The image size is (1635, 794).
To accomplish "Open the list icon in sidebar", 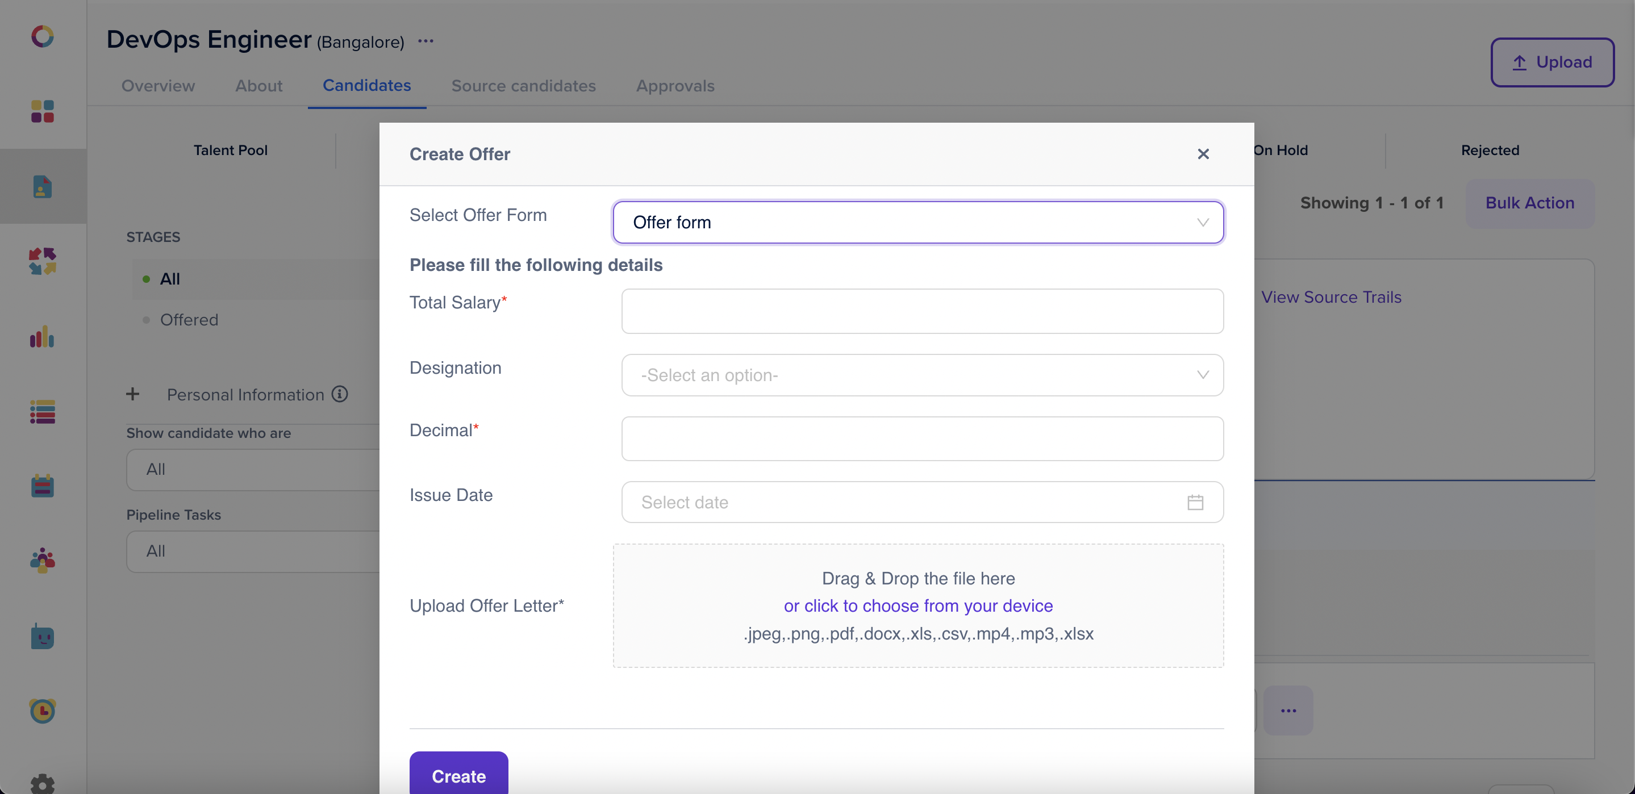I will [x=43, y=411].
